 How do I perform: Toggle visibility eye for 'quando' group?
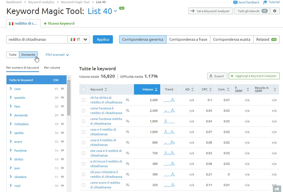coord(62,97)
